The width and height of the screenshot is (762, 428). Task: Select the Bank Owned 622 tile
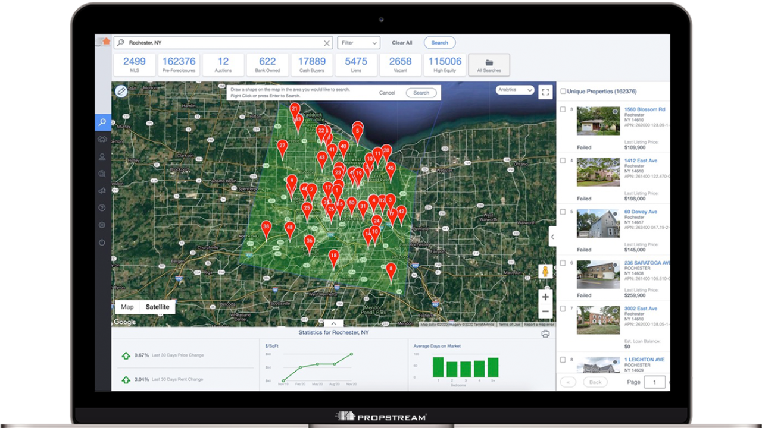(268, 65)
